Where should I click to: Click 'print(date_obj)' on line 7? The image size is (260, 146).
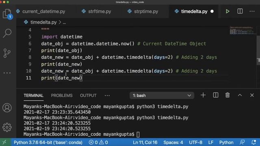tap(62, 50)
